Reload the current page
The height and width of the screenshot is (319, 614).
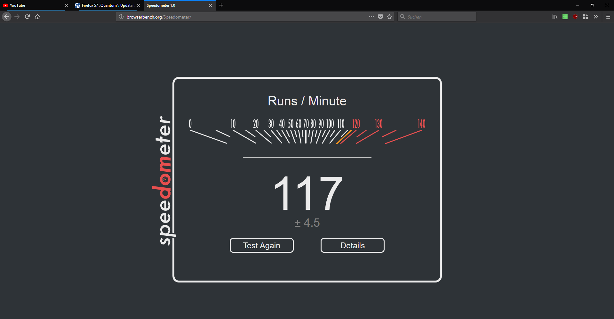27,17
